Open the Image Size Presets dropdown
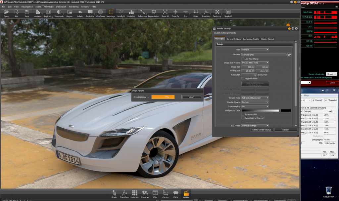 pyautogui.click(x=255, y=63)
